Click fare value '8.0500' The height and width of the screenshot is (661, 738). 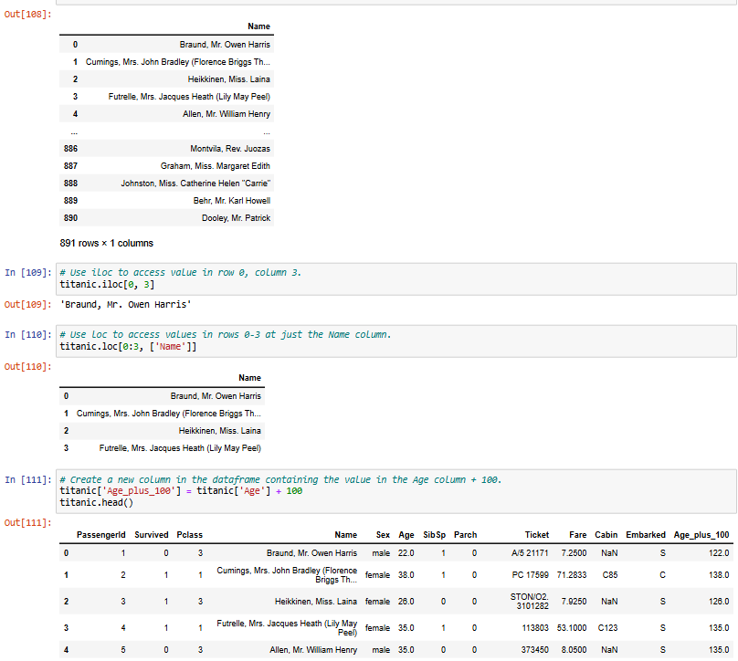[x=574, y=650]
